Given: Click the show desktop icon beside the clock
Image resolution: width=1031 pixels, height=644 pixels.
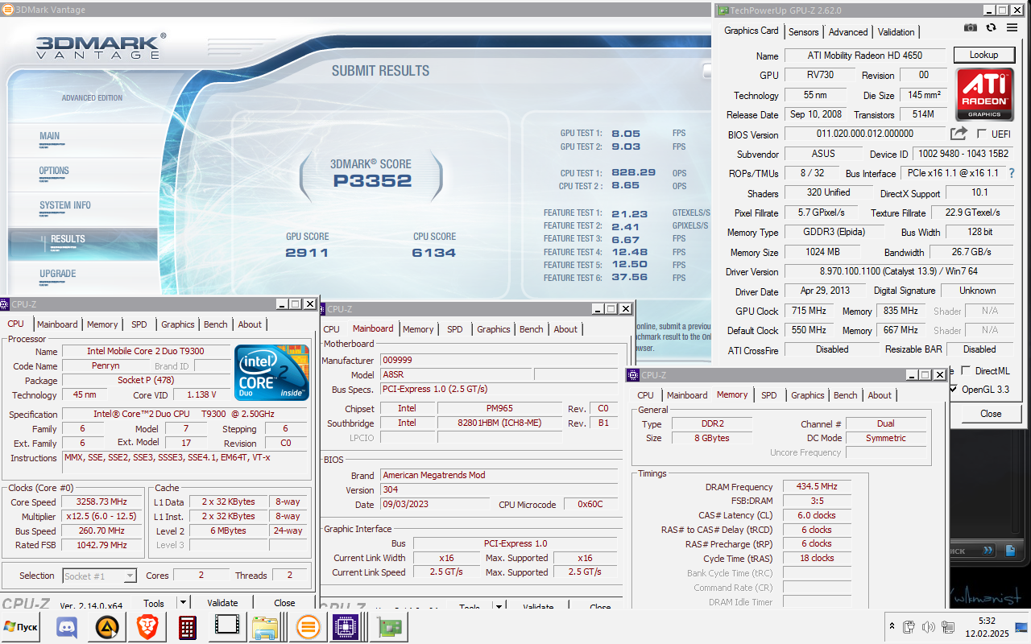Looking at the screenshot, I should [x=1022, y=626].
